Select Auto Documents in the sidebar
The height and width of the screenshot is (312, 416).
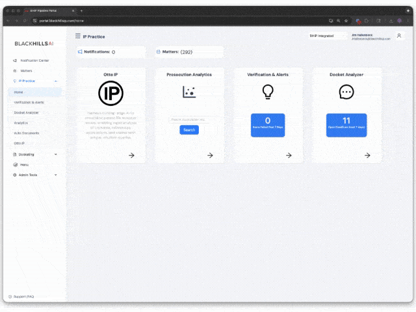coord(27,133)
